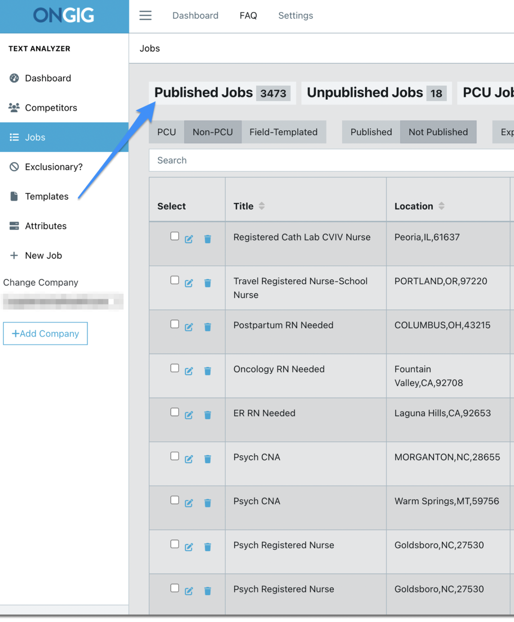Screen dimensions: 514x622
Task: Open the hamburger menu at top
Action: pyautogui.click(x=145, y=15)
